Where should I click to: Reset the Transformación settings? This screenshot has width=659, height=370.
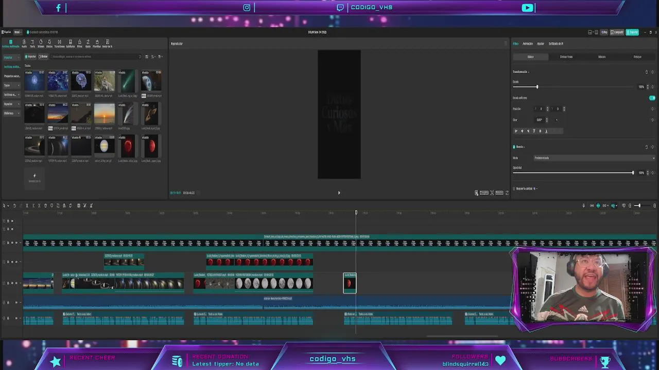tap(647, 72)
